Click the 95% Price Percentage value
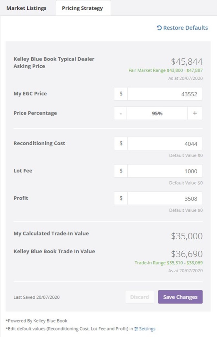This screenshot has width=217, height=337. click(x=157, y=113)
